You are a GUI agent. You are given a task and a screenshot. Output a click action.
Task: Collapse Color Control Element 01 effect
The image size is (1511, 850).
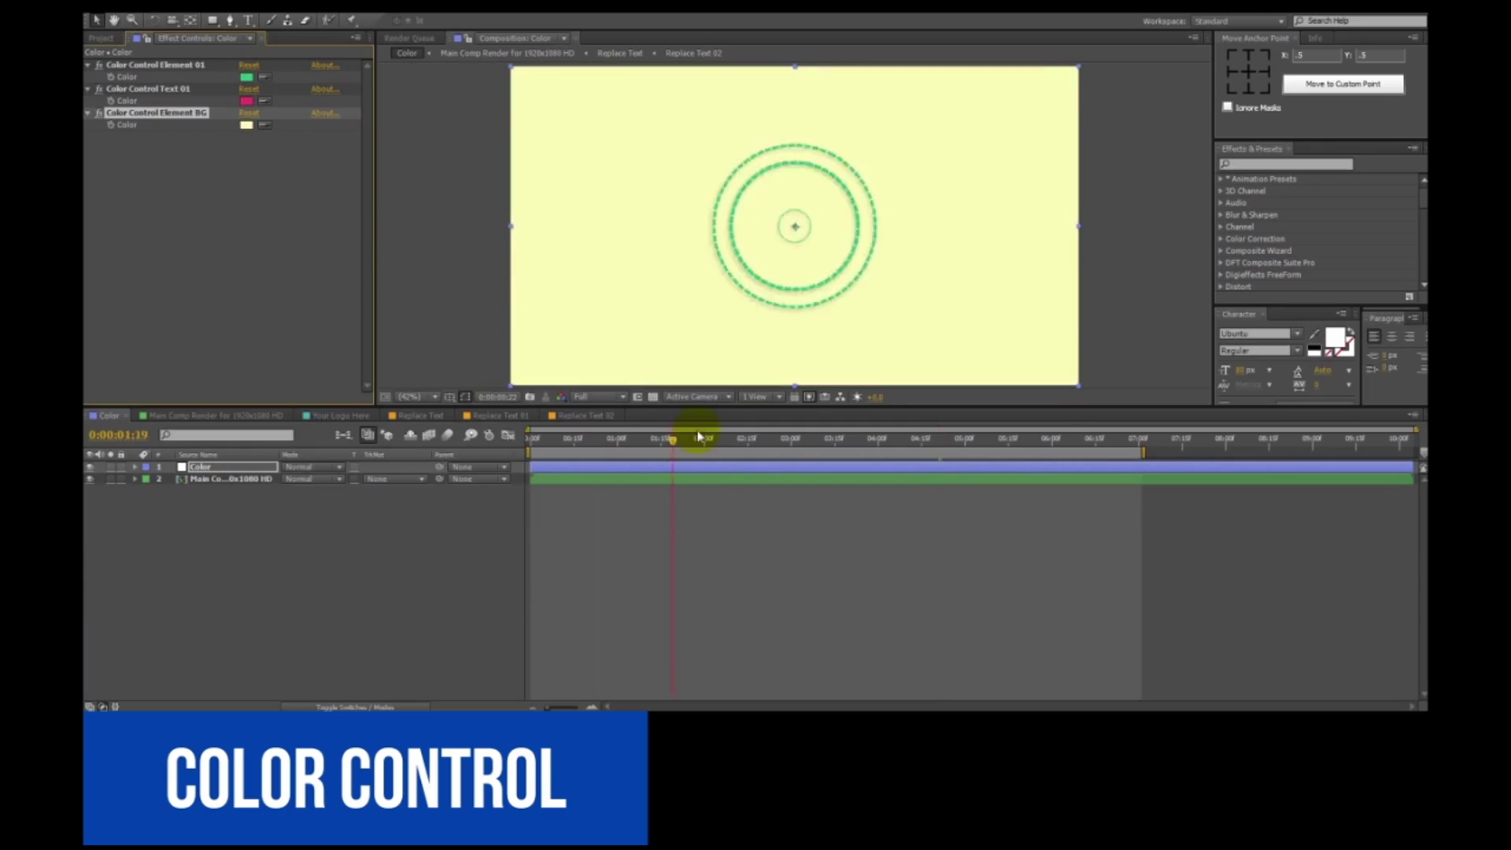pyautogui.click(x=87, y=65)
